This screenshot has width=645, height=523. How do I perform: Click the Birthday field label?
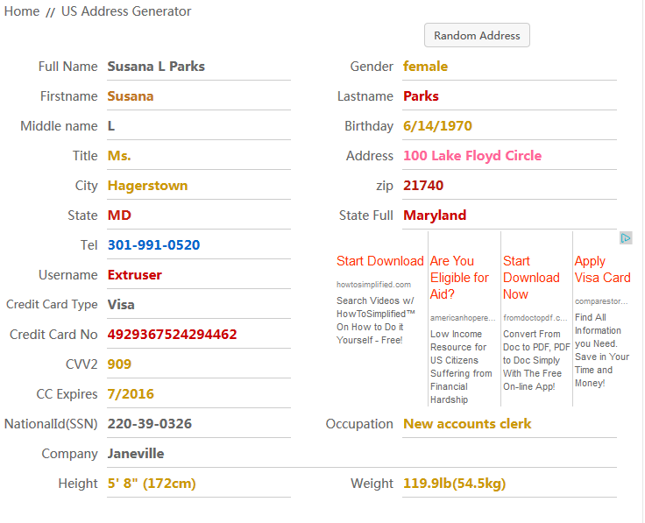click(x=369, y=126)
